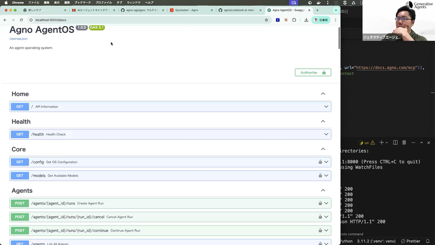Click the blue extension icon in toolbar
This screenshot has height=245, width=435.
(277, 20)
